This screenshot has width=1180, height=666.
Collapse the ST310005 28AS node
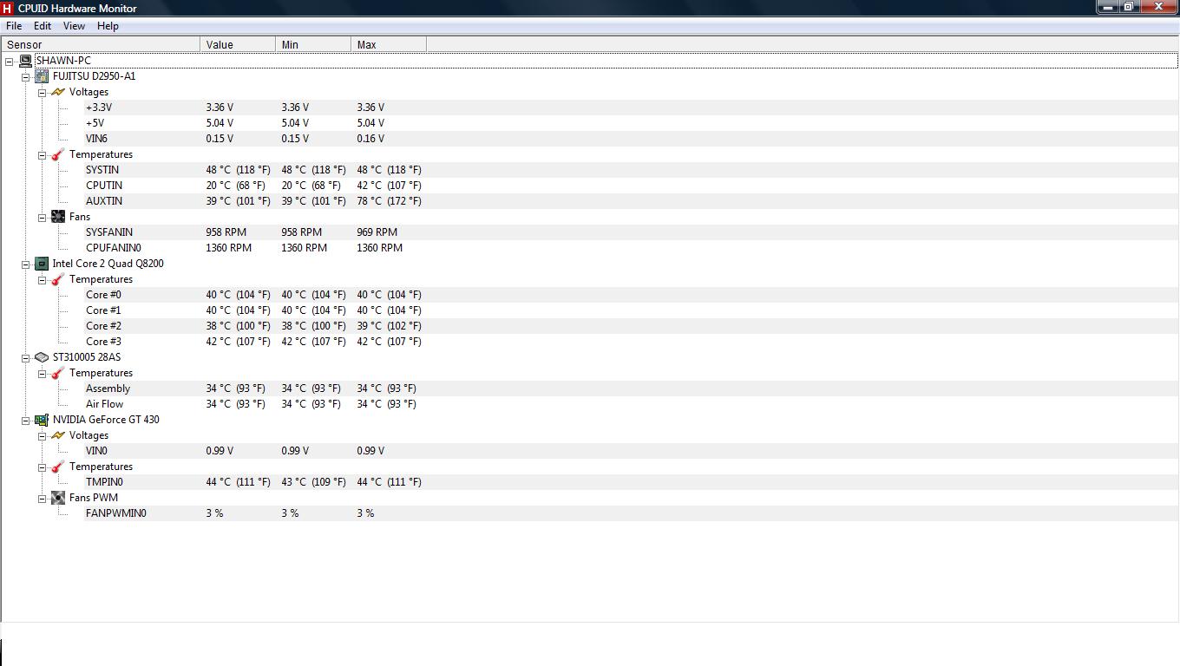26,358
